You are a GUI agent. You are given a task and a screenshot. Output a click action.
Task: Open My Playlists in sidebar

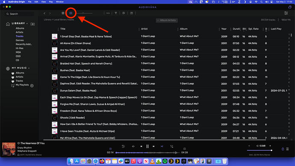coord(22,85)
